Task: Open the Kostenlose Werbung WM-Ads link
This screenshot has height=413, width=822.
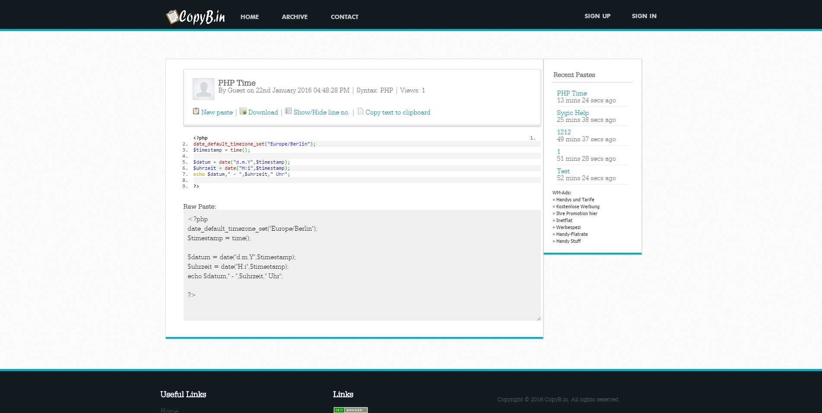Action: coord(578,206)
